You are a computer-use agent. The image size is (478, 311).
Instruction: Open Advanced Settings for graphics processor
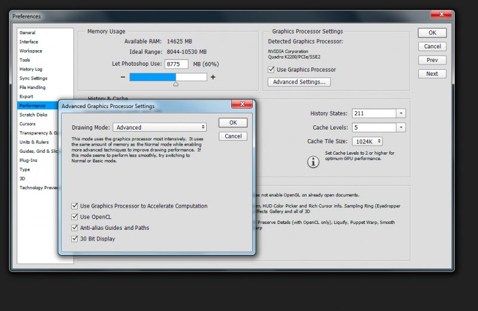coord(299,82)
